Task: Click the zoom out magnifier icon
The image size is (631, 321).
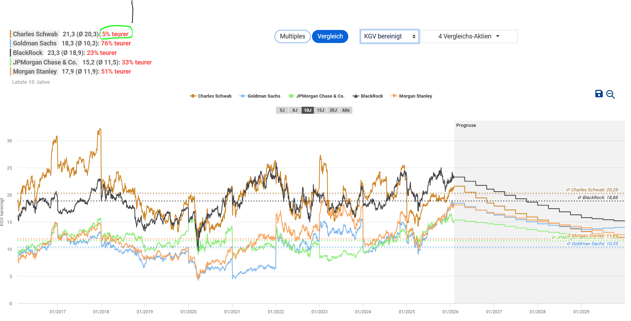Action: tap(610, 94)
